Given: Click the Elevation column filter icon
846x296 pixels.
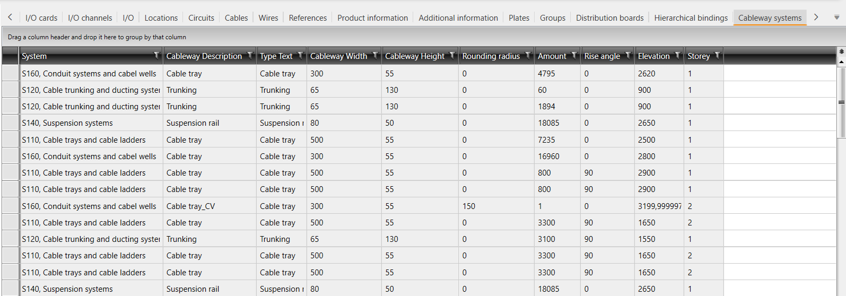Looking at the screenshot, I should click(678, 55).
